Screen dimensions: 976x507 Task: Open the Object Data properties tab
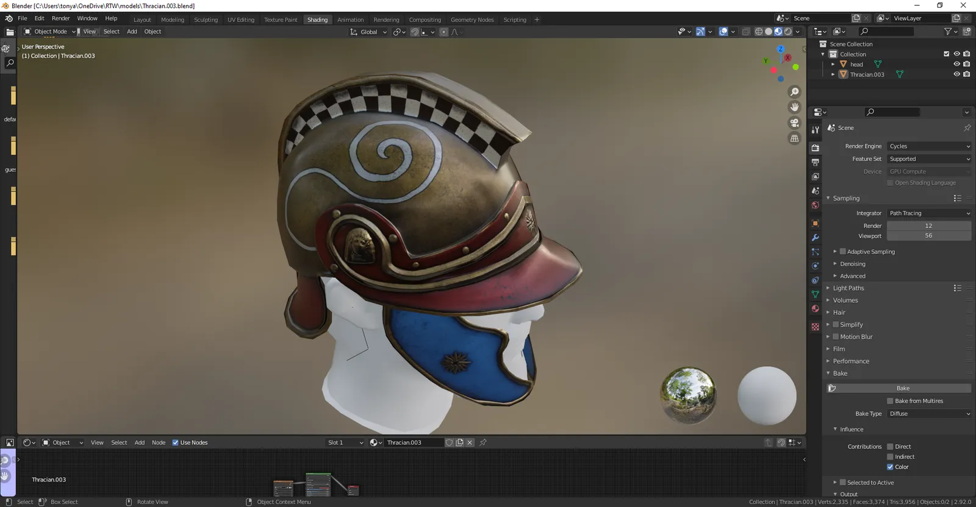tap(816, 294)
